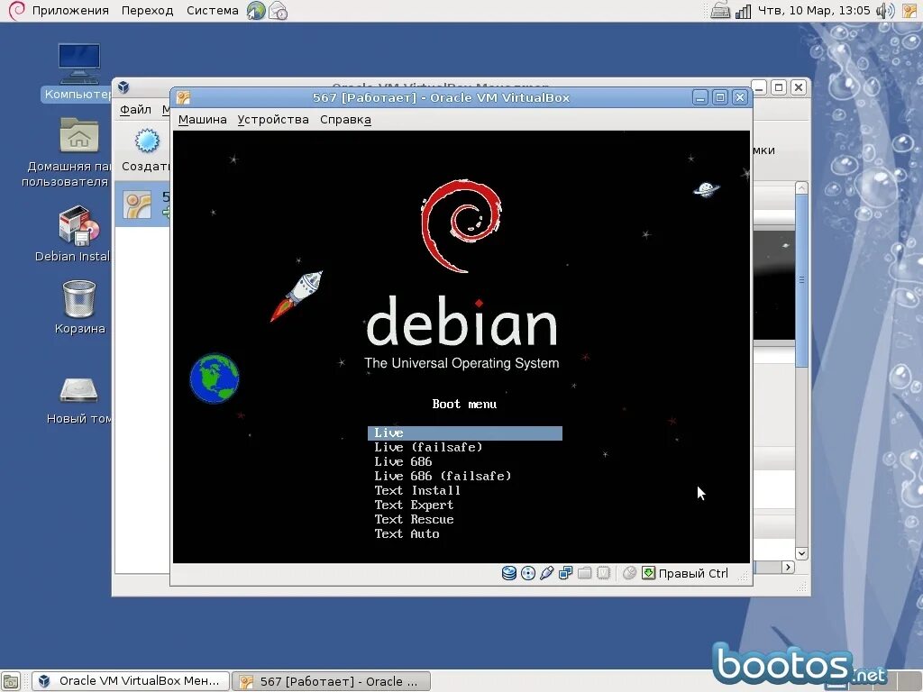923x692 pixels.
Task: Open the Устройства menu
Action: coord(273,120)
